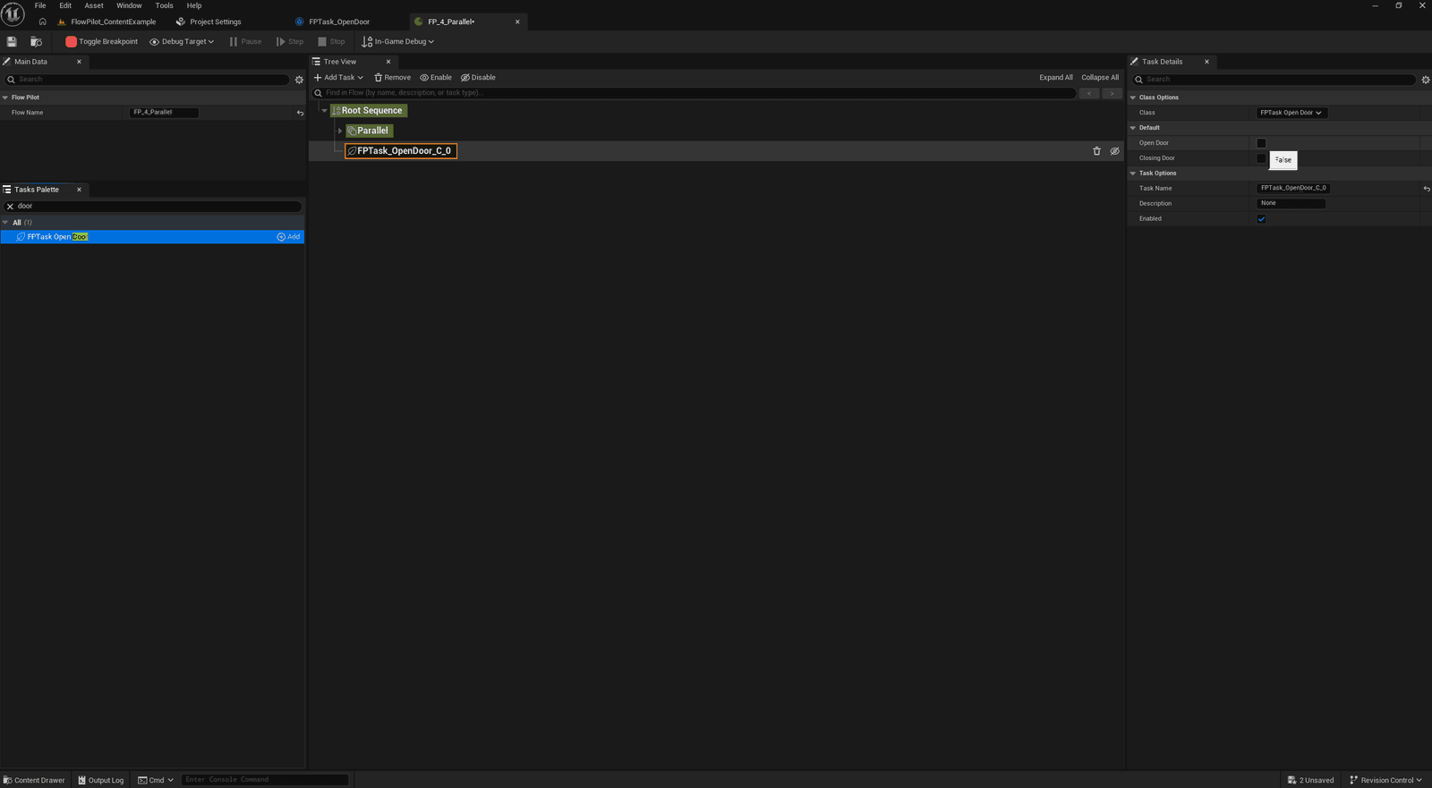Switch to the FPTask_OpenDoor tab
The width and height of the screenshot is (1432, 788).
[x=339, y=21]
